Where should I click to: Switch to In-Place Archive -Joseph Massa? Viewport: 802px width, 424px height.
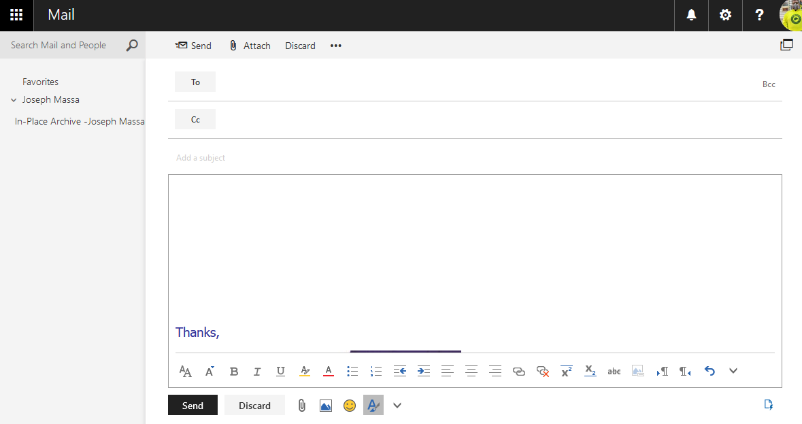(x=80, y=121)
